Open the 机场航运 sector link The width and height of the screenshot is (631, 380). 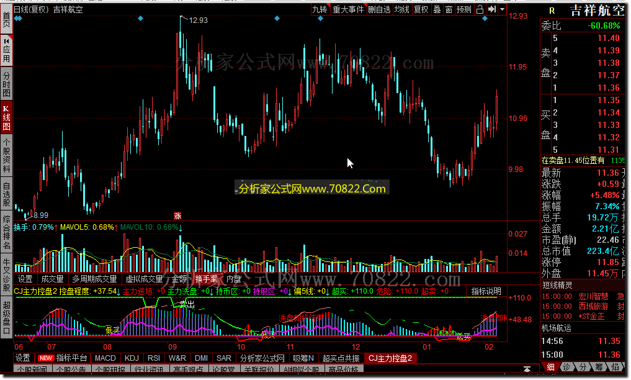tap(556, 328)
